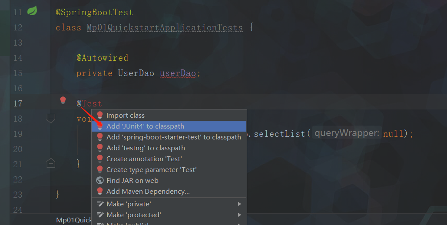Click the bulb icon next to Import class
The width and height of the screenshot is (447, 225).
click(100, 116)
